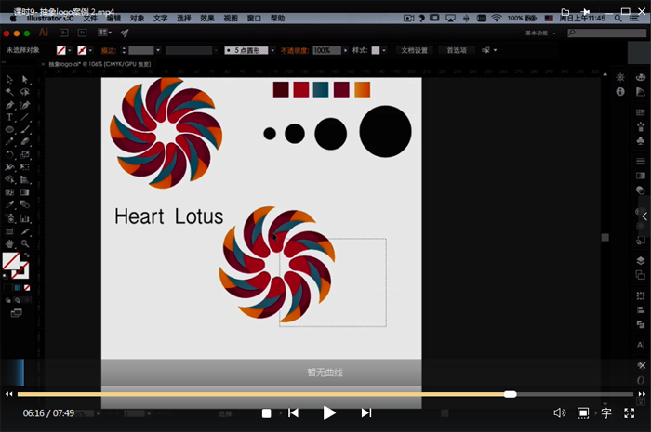Click the teal swatch on the artboard
Viewport: 651px width, 432px height.
(321, 89)
